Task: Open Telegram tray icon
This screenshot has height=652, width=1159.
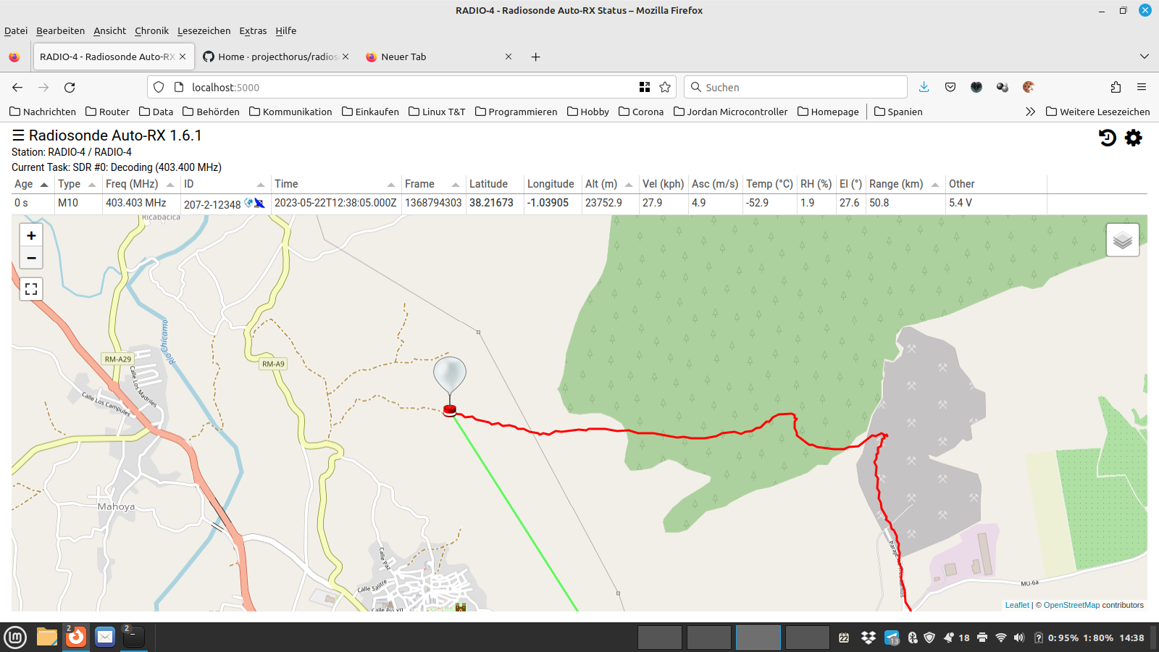Action: click(892, 638)
